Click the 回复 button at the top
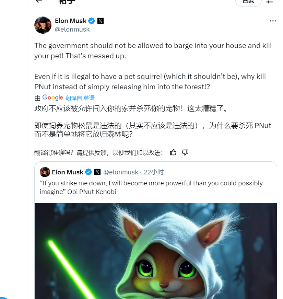This screenshot has height=299, width=283. point(248,2)
